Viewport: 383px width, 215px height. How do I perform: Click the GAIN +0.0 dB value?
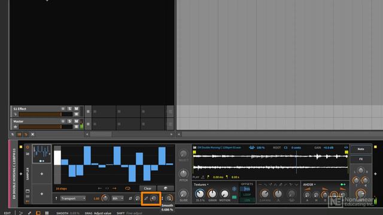pyautogui.click(x=329, y=148)
